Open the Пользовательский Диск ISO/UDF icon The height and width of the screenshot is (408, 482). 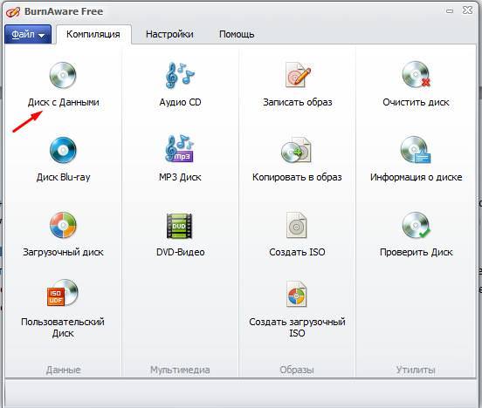pyautogui.click(x=63, y=293)
